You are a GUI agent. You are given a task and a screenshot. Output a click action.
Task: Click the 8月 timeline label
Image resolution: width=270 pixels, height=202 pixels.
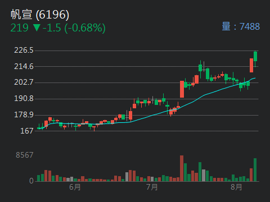[236, 187]
